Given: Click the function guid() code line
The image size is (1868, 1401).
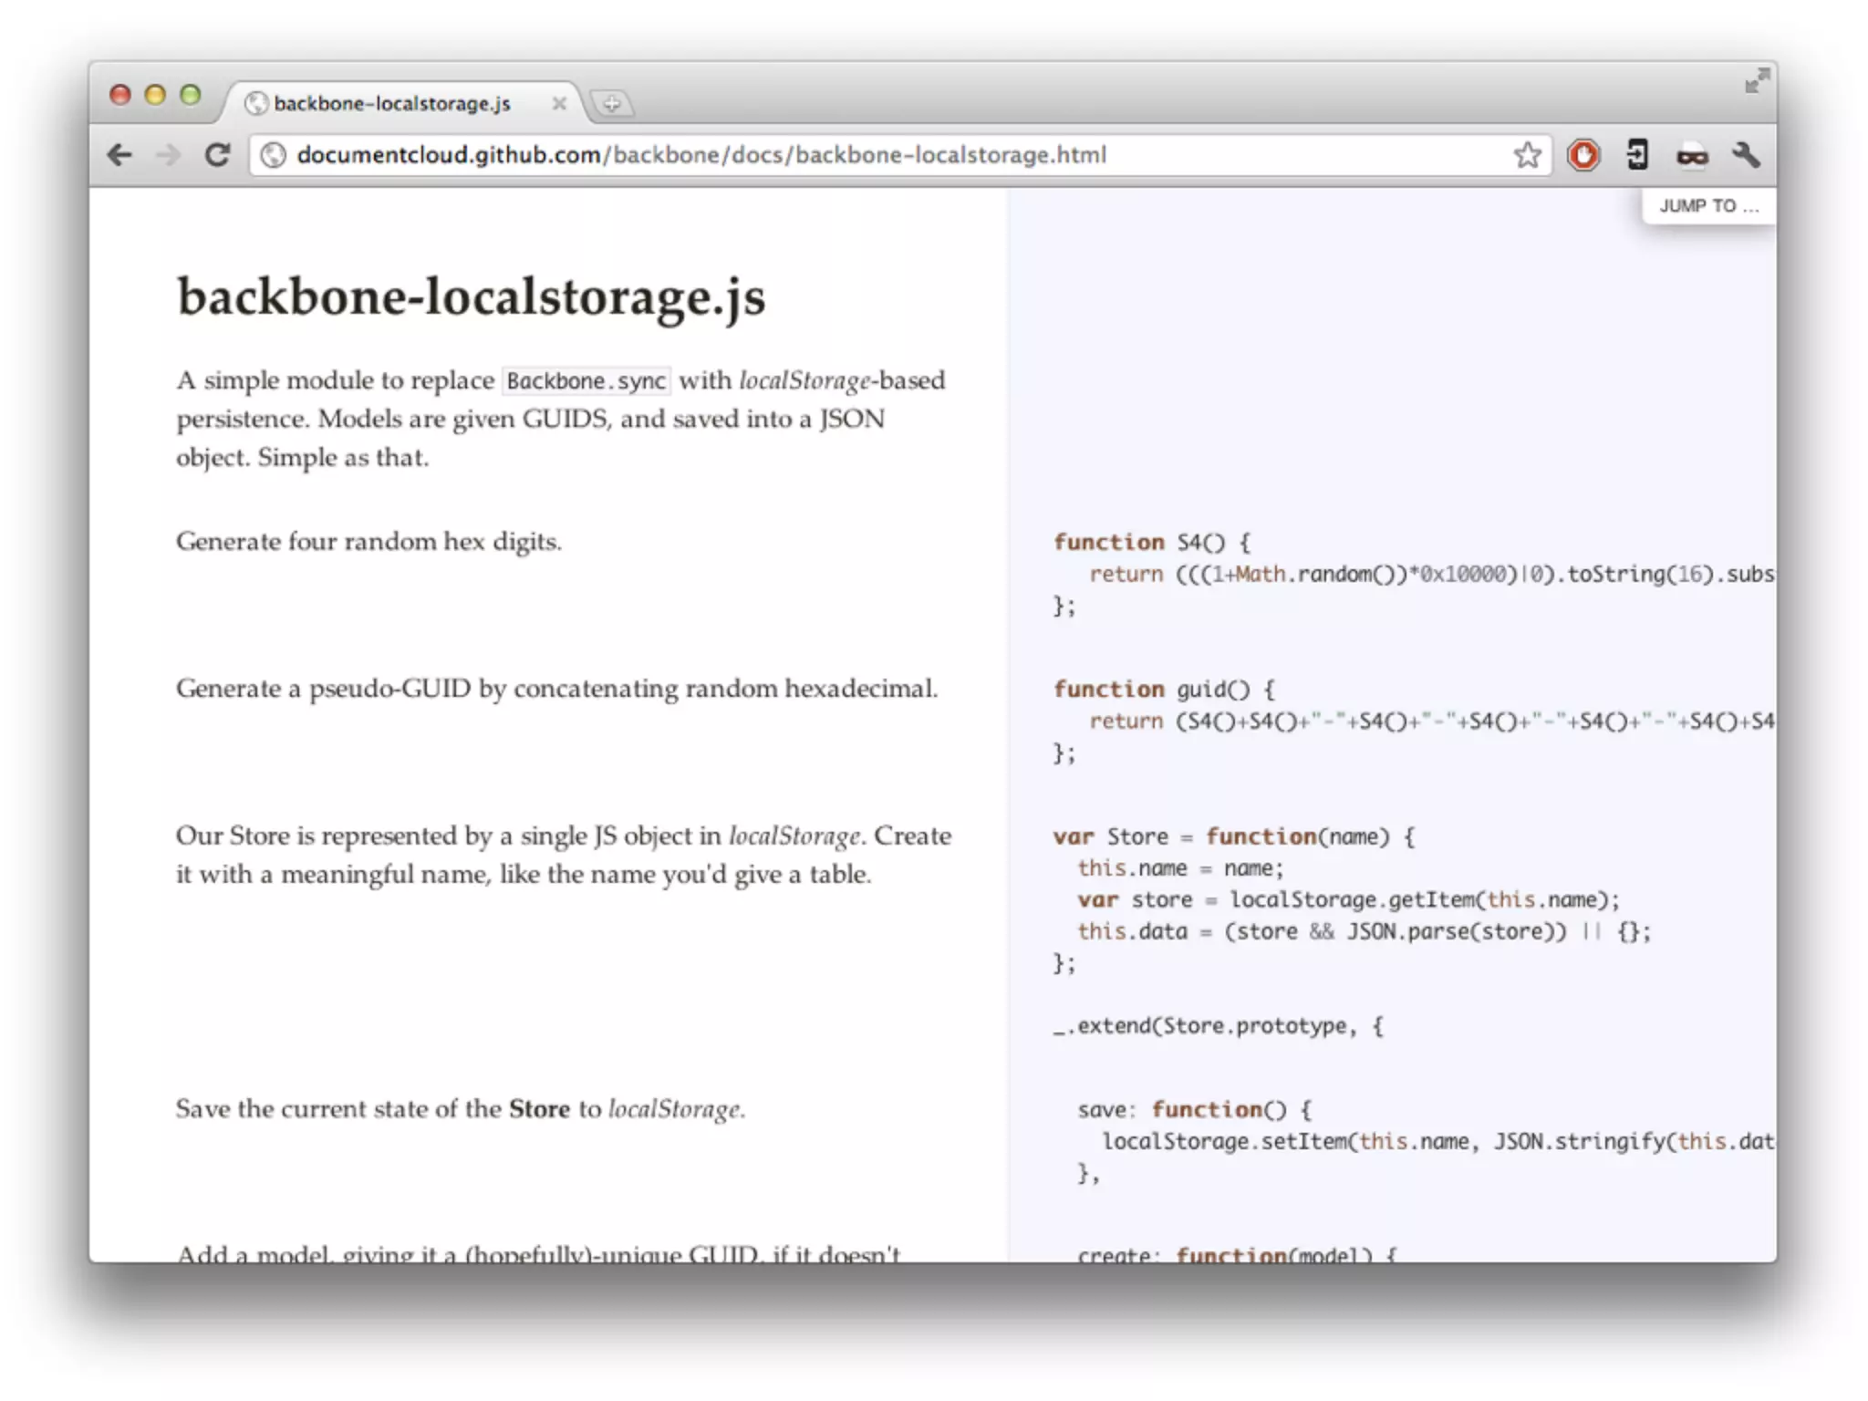Looking at the screenshot, I should pyautogui.click(x=1164, y=690).
